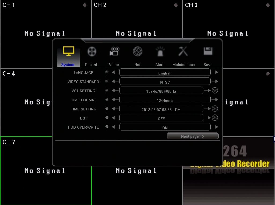Click the Save tab label
The image size is (275, 205).
(208, 65)
